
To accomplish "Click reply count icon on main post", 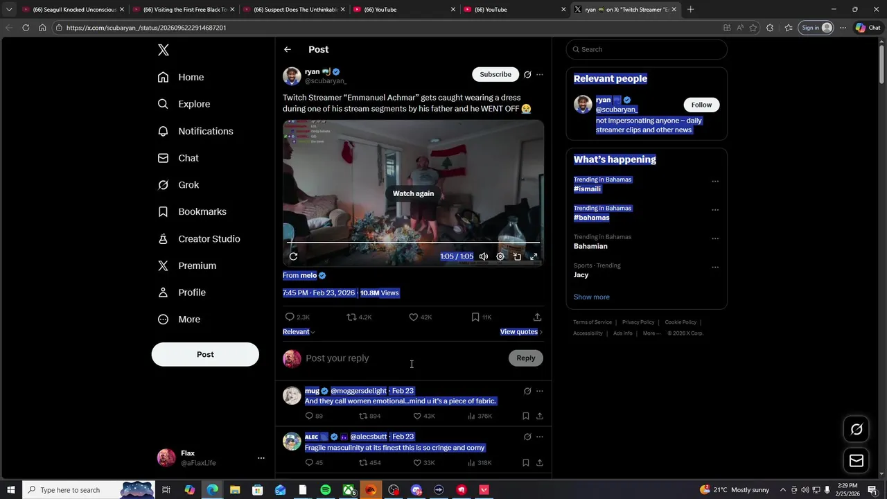I will click(290, 317).
